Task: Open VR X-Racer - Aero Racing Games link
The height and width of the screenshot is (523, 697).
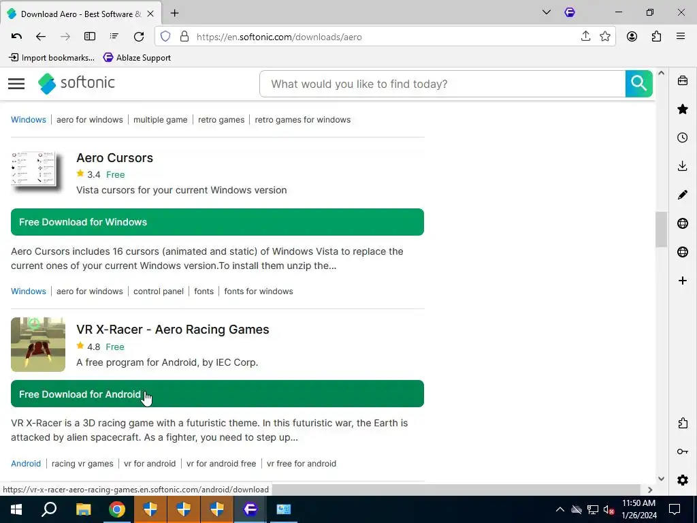Action: (x=173, y=330)
